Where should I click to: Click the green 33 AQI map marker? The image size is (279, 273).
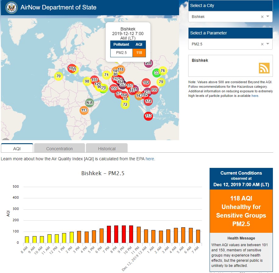(157, 73)
